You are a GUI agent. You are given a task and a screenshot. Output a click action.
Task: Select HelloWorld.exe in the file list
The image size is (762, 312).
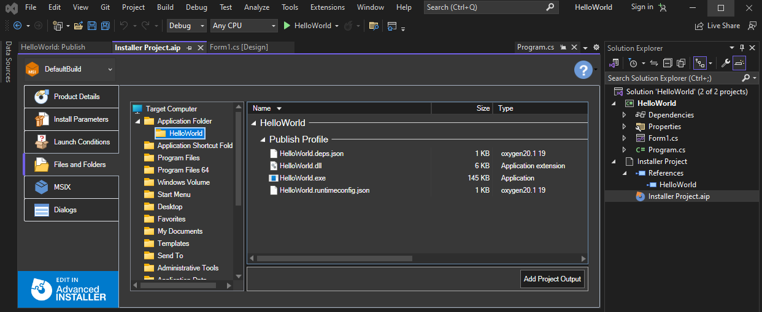pos(302,178)
